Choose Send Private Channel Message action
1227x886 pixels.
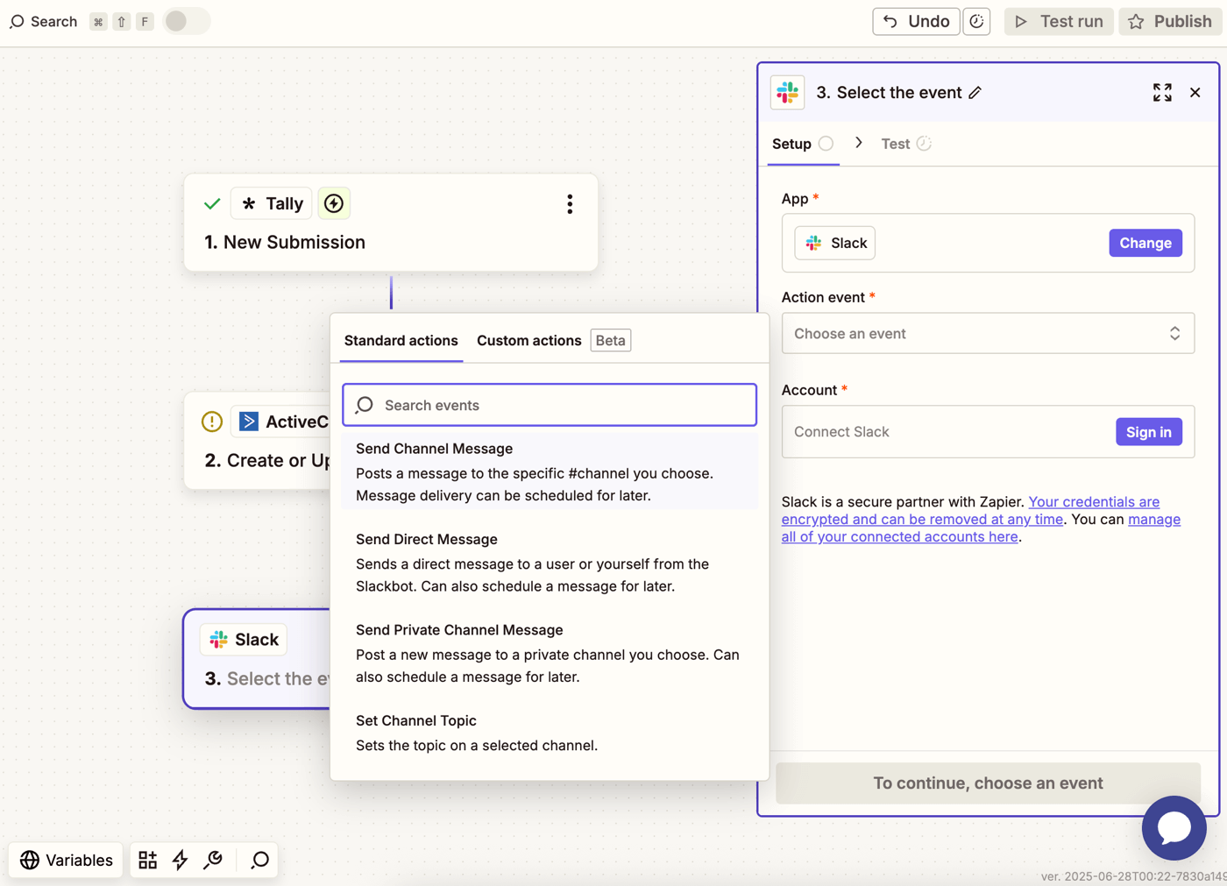click(550, 653)
